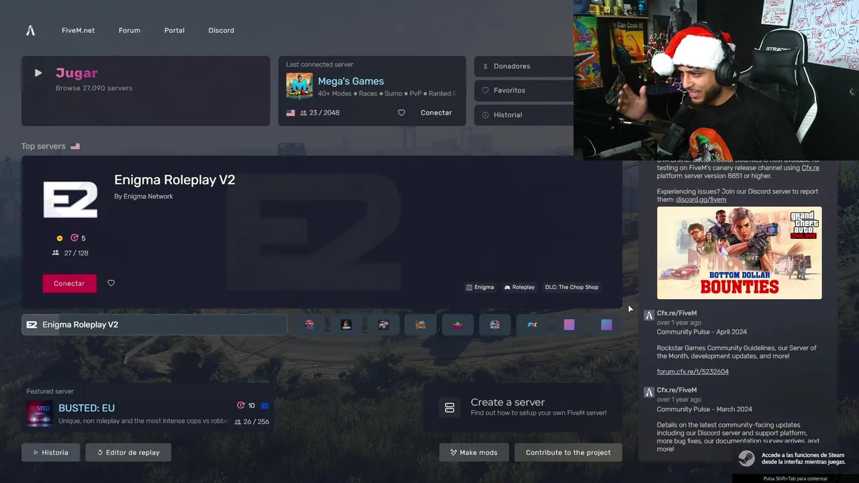Screen dimensions: 859x483
Task: Click the Steam overlay logo icon
Action: point(746,458)
